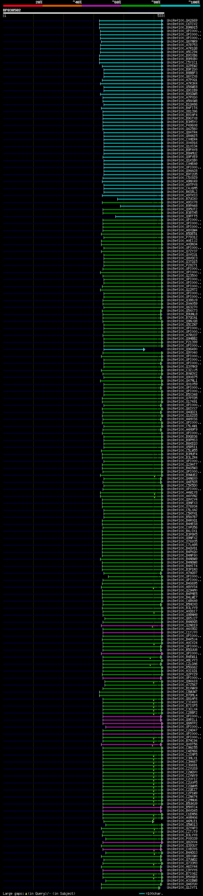203x896 pixels.
Task: Select the UniRef100_Q81AF6 entry
Action: (x=182, y=698)
